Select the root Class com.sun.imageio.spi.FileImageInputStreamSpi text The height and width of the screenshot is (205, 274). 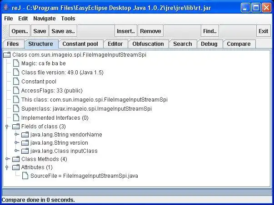pos(79,55)
